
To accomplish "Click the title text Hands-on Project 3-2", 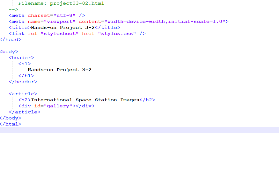I will click(x=63, y=27).
